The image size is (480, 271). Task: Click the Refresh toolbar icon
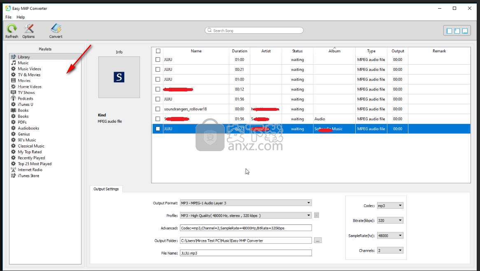[x=12, y=28]
